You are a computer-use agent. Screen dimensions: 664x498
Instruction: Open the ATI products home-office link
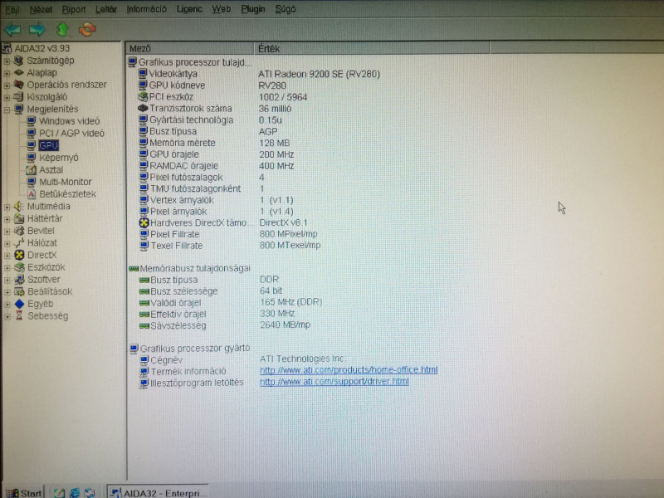[x=349, y=370]
